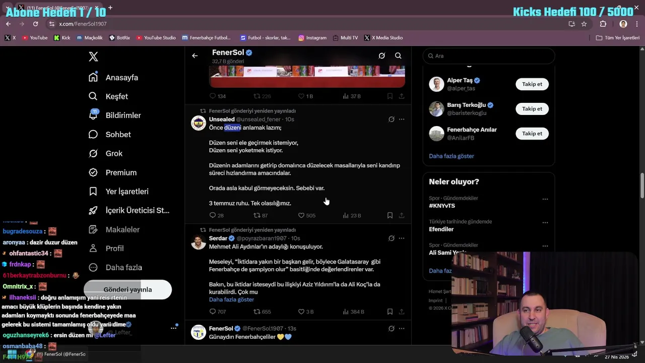This screenshot has width=645, height=363.
Task: Expand Daha fazla sidebar menu
Action: [115, 268]
